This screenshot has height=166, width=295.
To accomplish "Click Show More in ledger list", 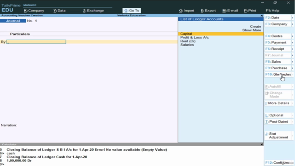I will tap(252, 30).
